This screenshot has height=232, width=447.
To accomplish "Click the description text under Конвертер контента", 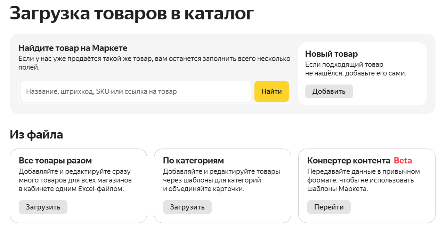I will (363, 180).
